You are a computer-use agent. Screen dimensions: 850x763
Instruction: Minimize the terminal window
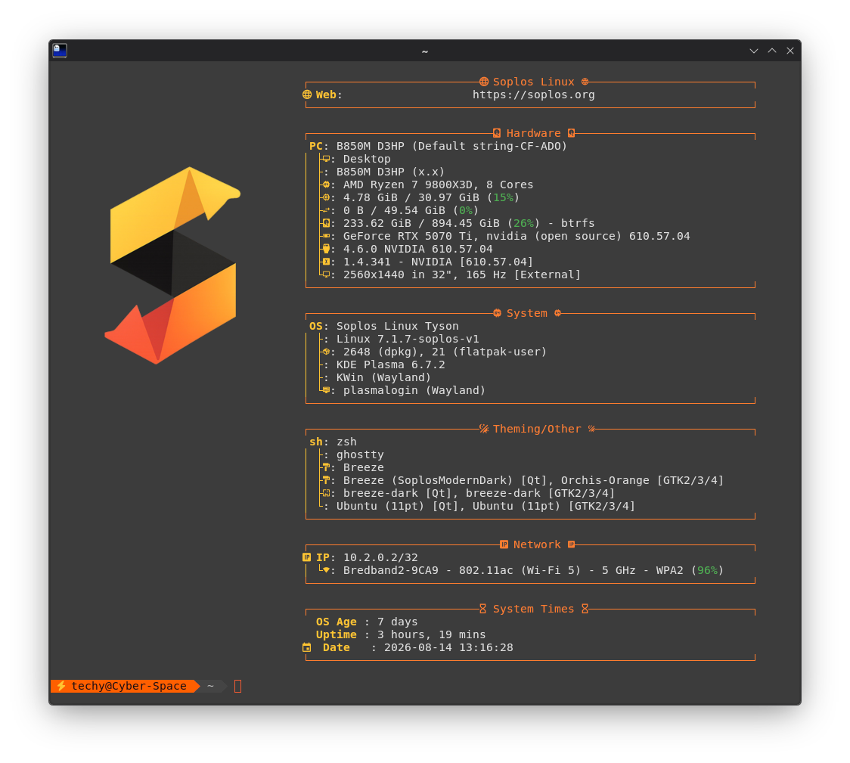tap(753, 51)
